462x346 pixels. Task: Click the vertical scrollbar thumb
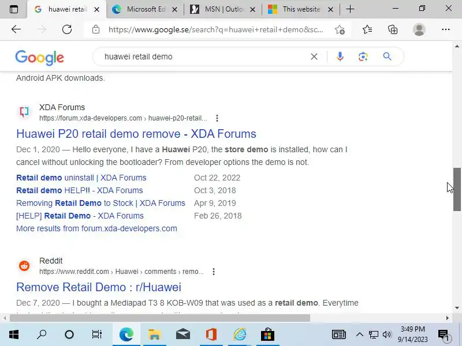point(457,190)
